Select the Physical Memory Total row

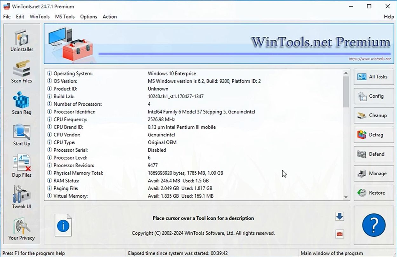coord(193,173)
